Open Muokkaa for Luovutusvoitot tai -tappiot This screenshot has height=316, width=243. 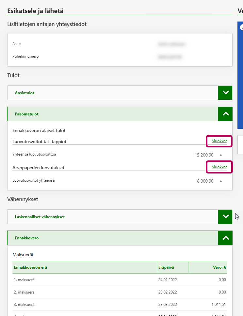[219, 141]
